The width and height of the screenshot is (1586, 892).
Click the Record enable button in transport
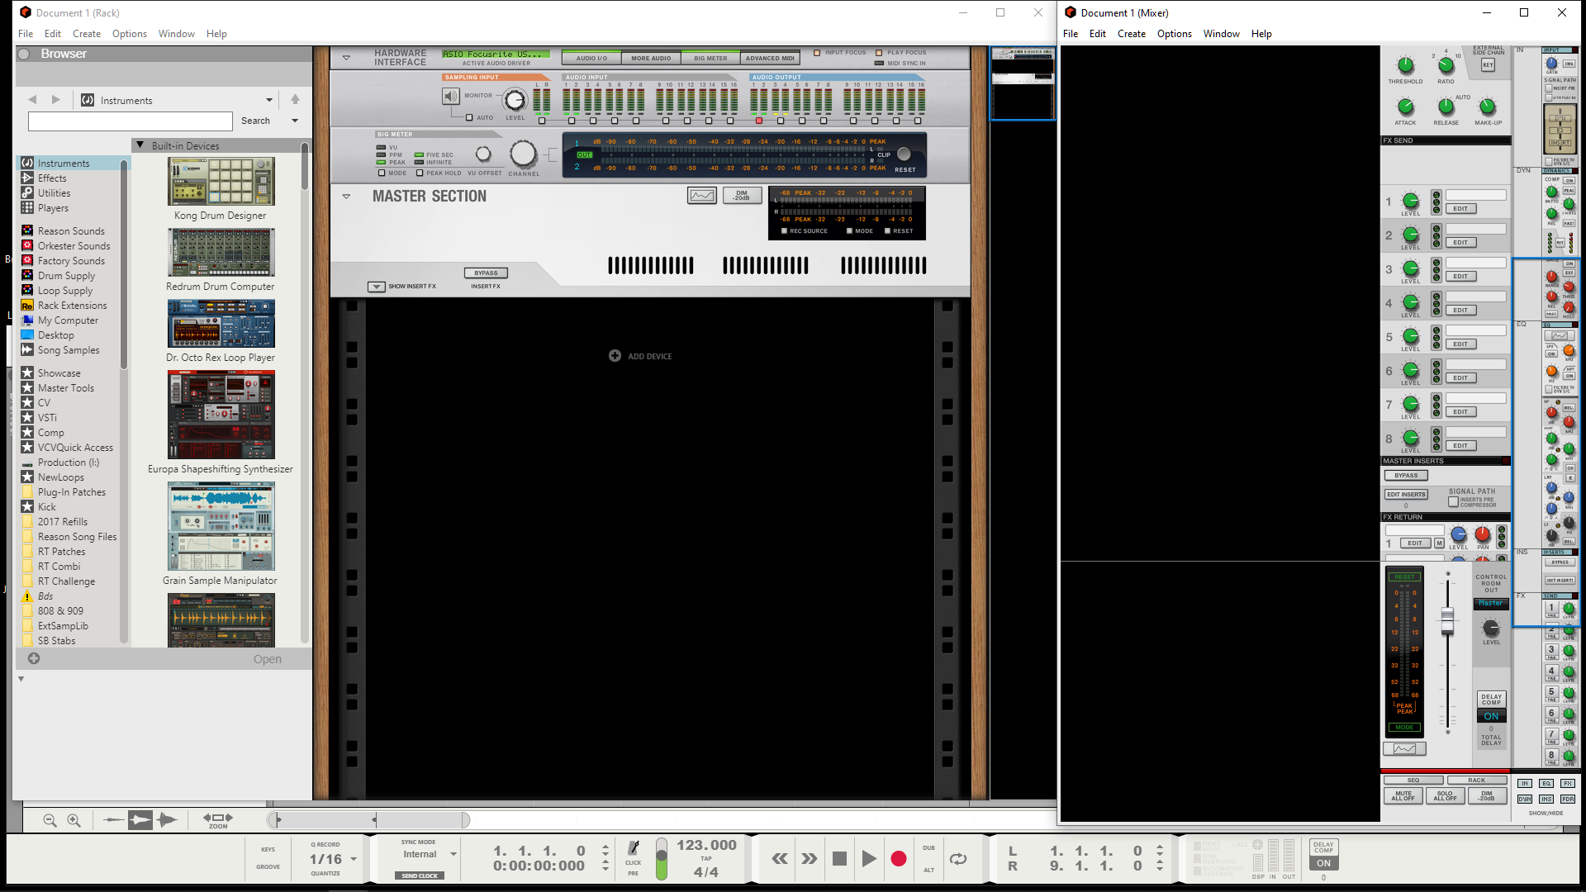tap(898, 859)
